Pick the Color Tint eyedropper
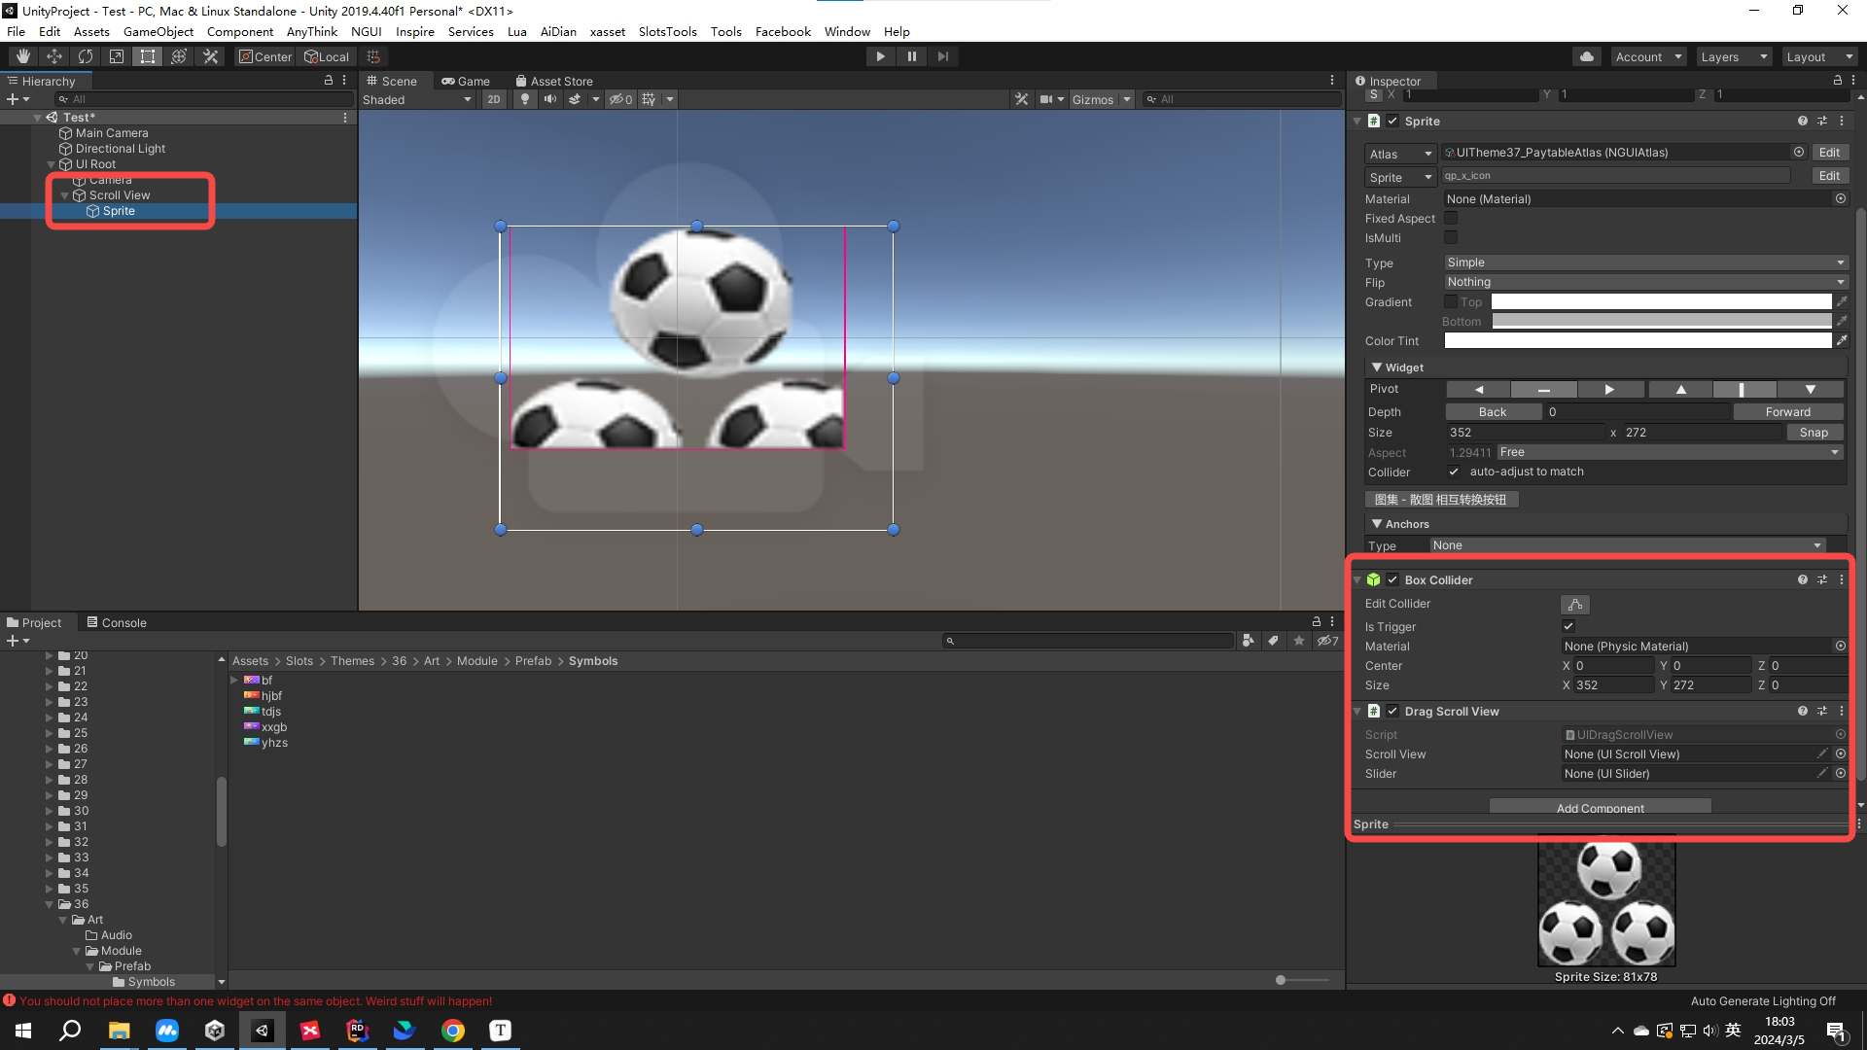This screenshot has width=1867, height=1050. (1842, 340)
